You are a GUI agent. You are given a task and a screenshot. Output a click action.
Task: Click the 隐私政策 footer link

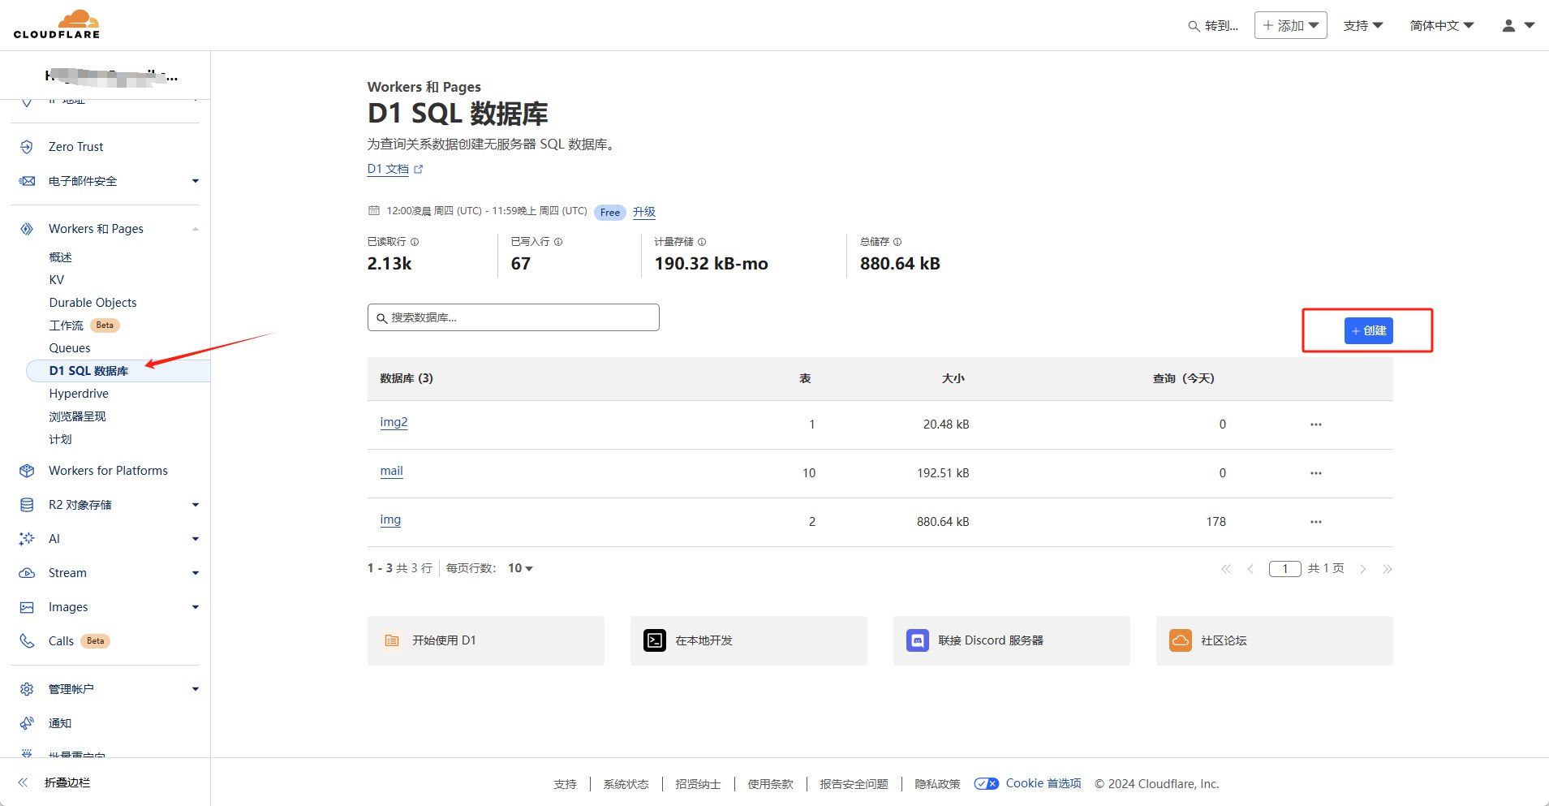point(937,784)
